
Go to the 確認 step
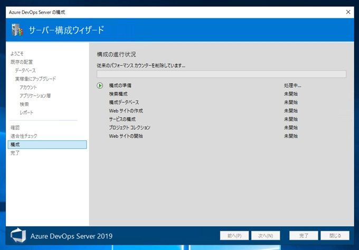tap(15, 127)
